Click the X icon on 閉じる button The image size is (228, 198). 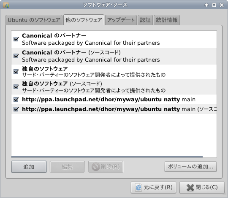[x=190, y=187]
